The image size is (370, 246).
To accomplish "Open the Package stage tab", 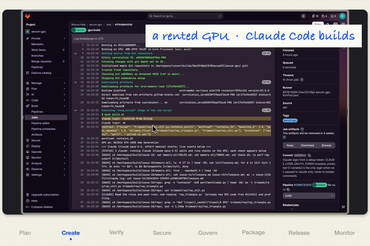I will (x=253, y=232).
